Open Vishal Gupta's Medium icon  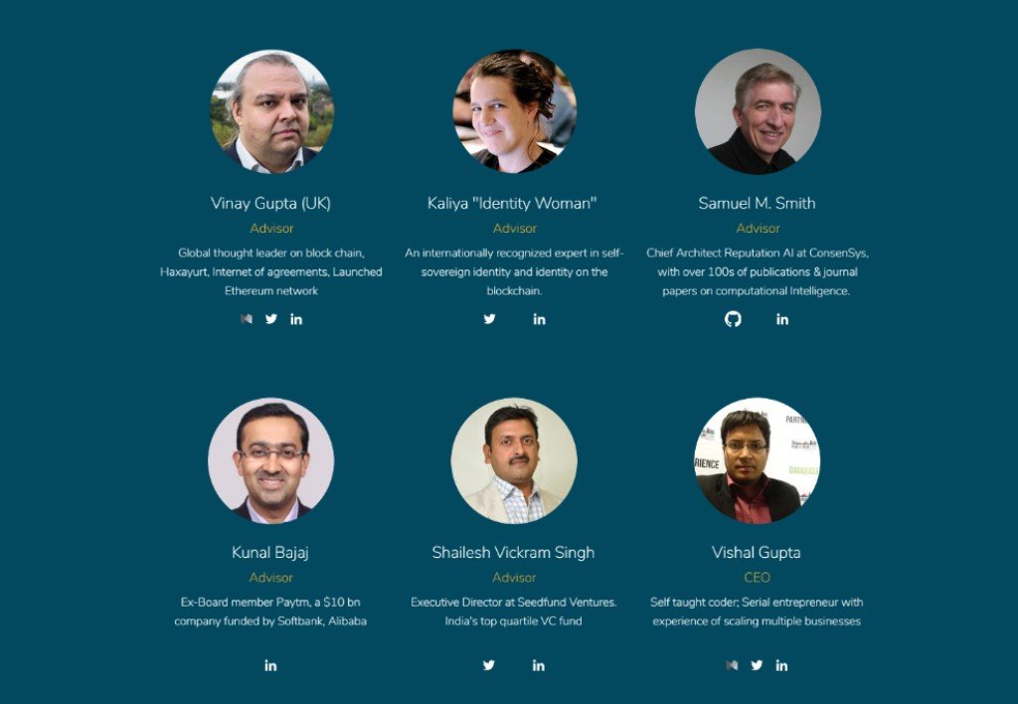pos(732,665)
